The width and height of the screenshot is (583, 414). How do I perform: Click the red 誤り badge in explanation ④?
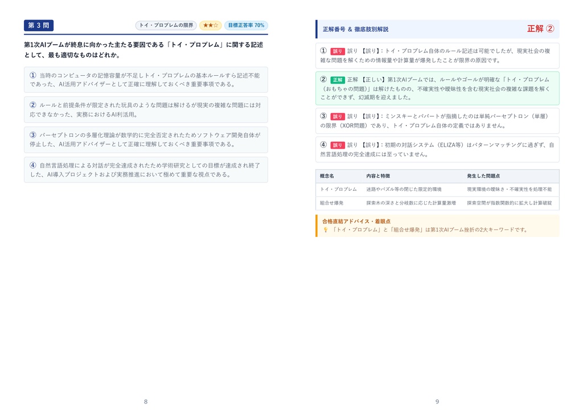click(338, 145)
